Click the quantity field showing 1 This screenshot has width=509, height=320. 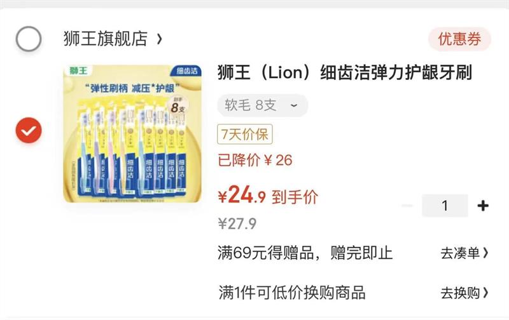(x=445, y=206)
